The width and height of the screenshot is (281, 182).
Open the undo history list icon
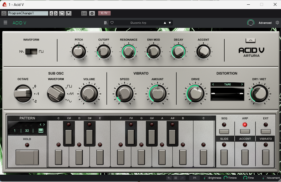176,178
